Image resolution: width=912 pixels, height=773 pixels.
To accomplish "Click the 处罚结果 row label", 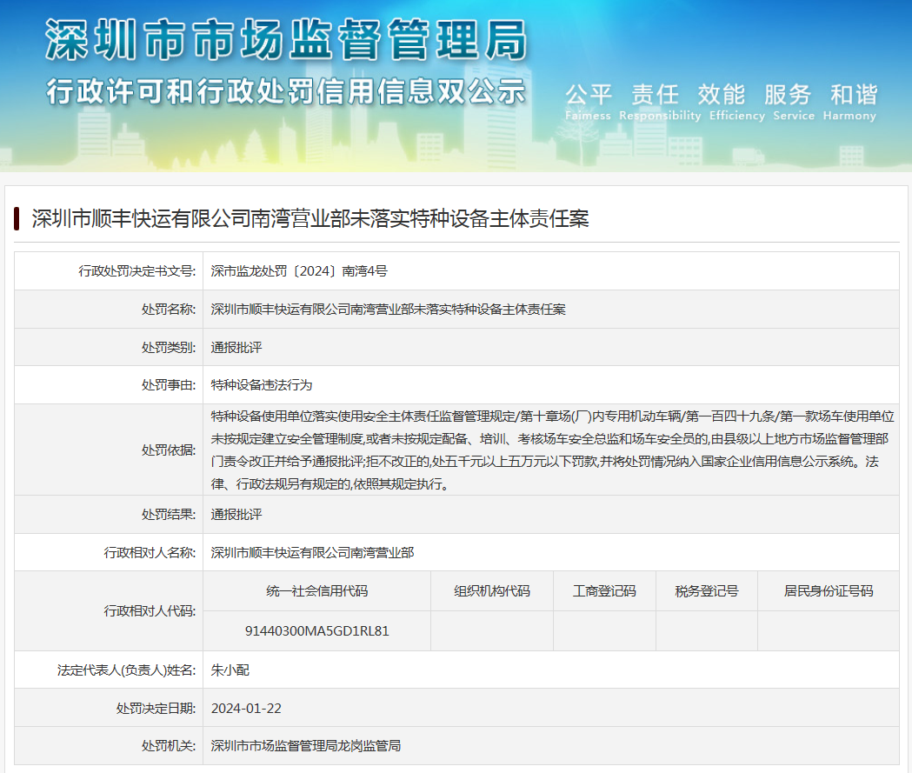I will [169, 515].
